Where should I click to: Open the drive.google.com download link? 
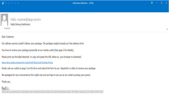pos(27,63)
